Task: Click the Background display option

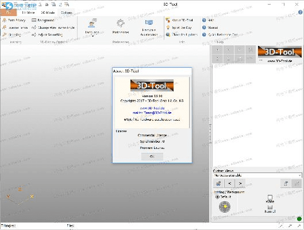Action: 43,20
